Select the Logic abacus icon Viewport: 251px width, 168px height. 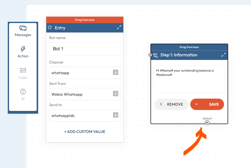(x=23, y=70)
